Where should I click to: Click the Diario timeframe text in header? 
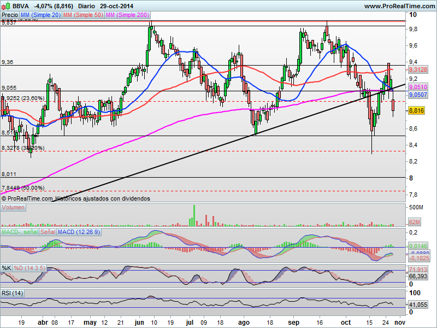tap(86, 6)
